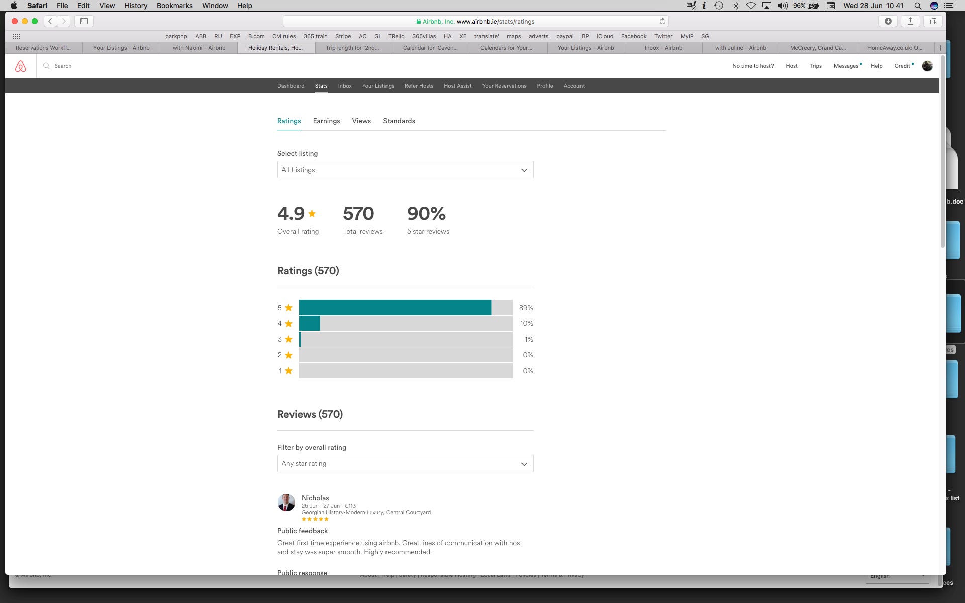Click the show all tabs icon
Screen dimensions: 965x603
933,21
